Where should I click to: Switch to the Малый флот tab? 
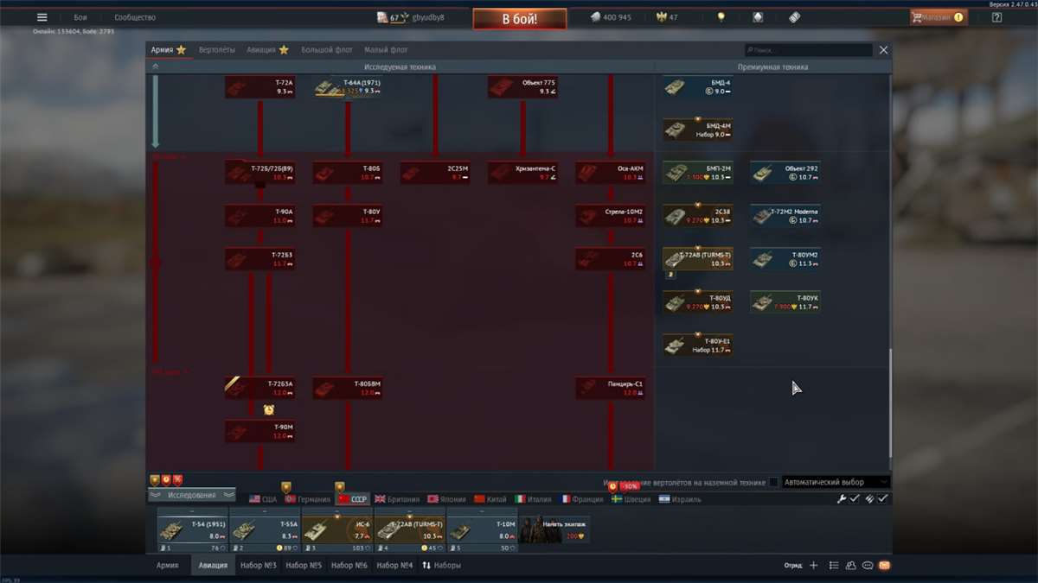click(386, 50)
